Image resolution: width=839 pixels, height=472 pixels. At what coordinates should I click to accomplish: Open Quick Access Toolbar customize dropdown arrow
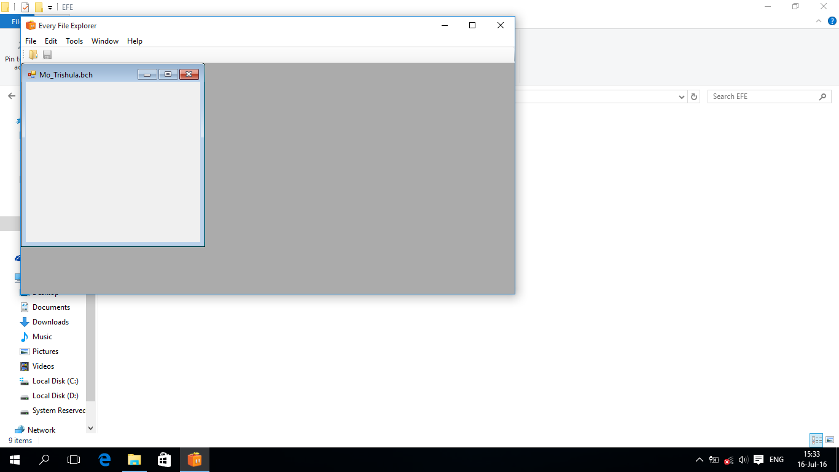click(50, 7)
